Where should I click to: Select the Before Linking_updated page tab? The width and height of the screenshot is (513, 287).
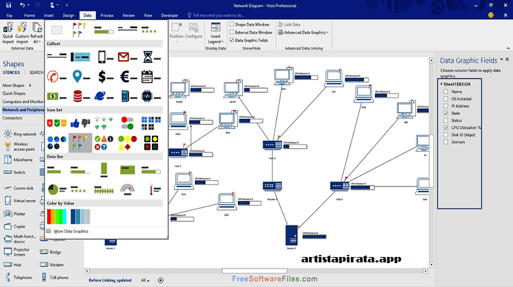tap(110, 280)
